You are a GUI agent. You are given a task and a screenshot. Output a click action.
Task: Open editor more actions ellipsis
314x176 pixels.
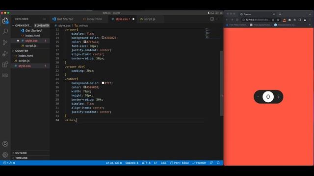[x=218, y=19]
